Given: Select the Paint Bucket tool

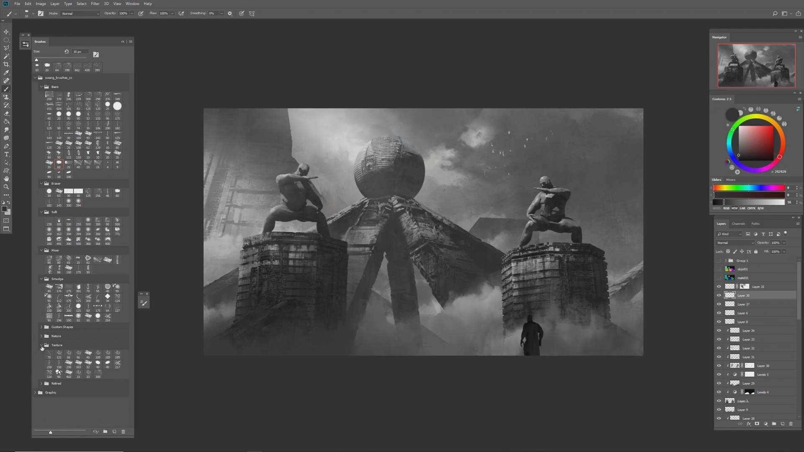Looking at the screenshot, I should point(6,122).
